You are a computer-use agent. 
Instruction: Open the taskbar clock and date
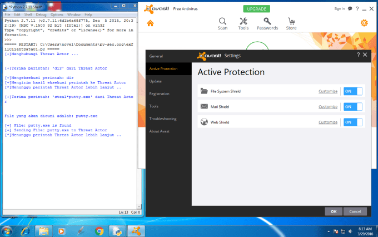click(365, 231)
